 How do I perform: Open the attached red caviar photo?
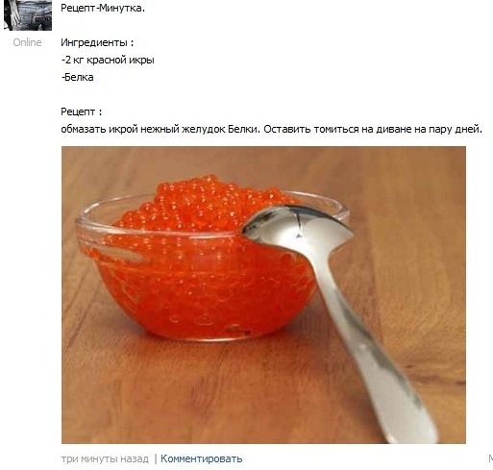(263, 295)
